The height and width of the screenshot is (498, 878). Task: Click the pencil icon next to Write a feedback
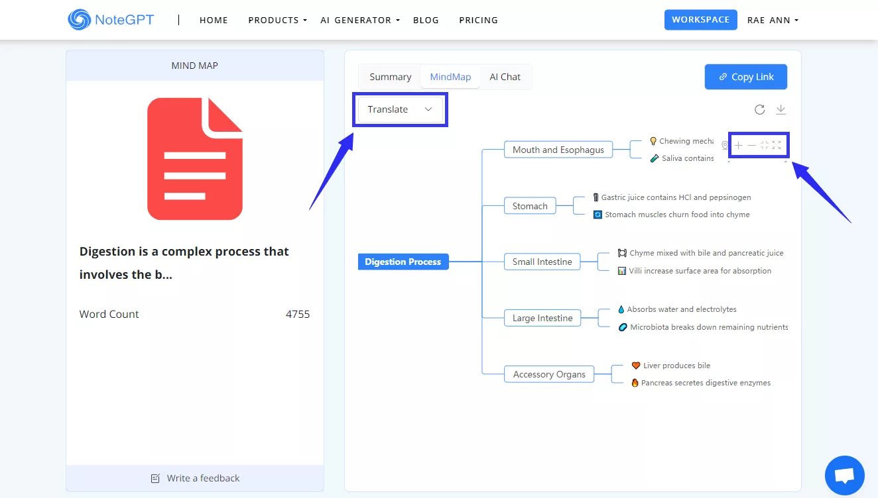coord(155,477)
